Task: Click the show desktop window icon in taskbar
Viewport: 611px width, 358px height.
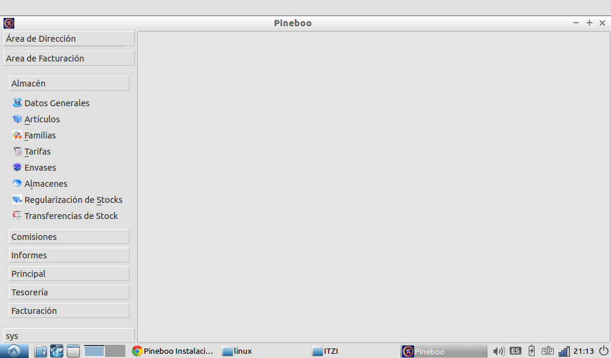Action: [x=73, y=351]
